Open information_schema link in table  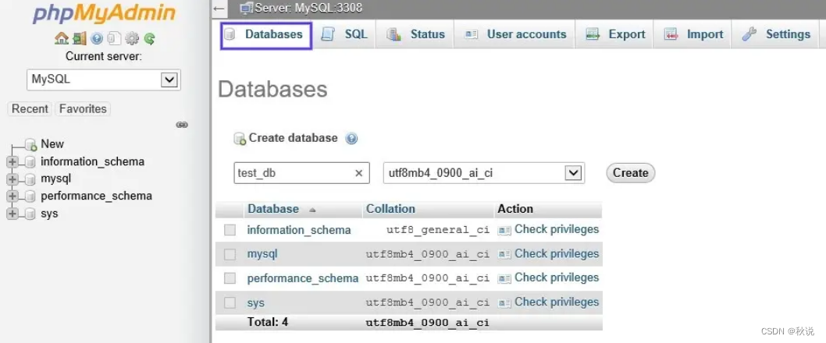point(299,230)
